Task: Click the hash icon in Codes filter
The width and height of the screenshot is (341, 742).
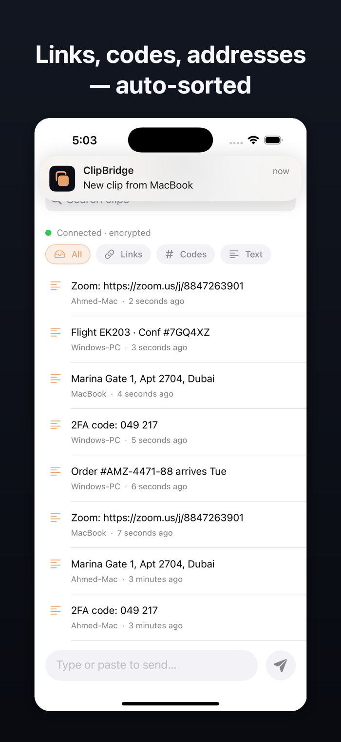Action: point(170,254)
